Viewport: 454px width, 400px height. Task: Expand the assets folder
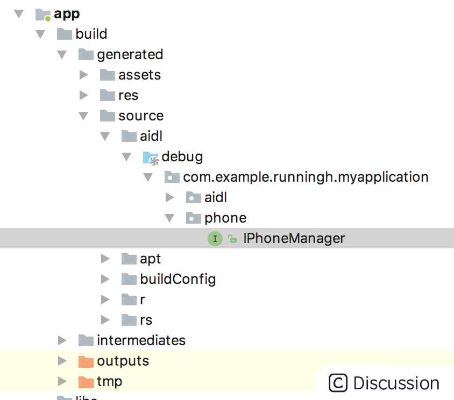(84, 75)
